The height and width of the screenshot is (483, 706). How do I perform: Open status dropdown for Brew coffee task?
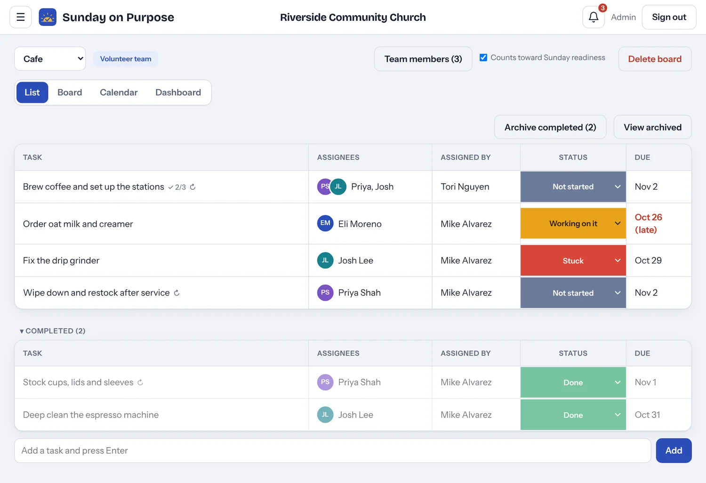pyautogui.click(x=573, y=187)
